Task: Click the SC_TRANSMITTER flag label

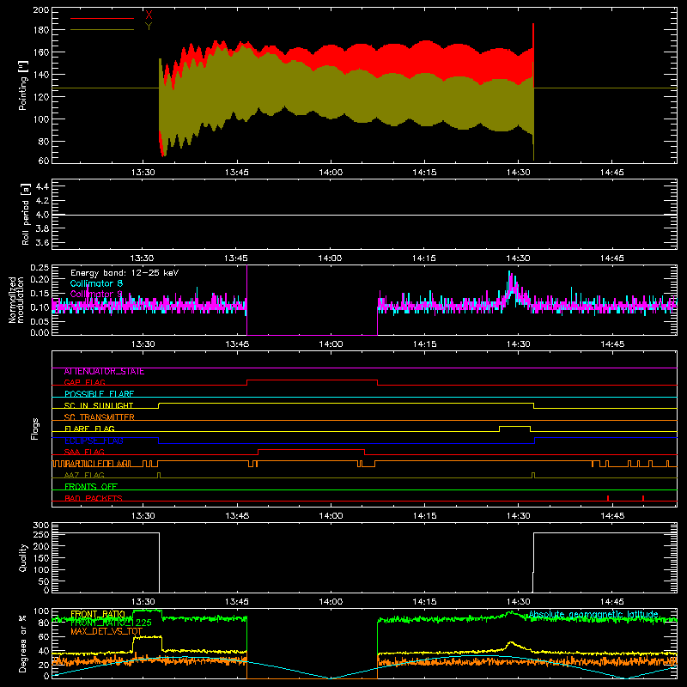Action: [100, 417]
